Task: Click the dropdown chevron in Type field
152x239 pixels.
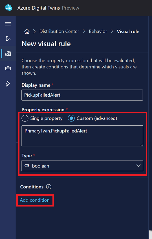Action: point(138,166)
